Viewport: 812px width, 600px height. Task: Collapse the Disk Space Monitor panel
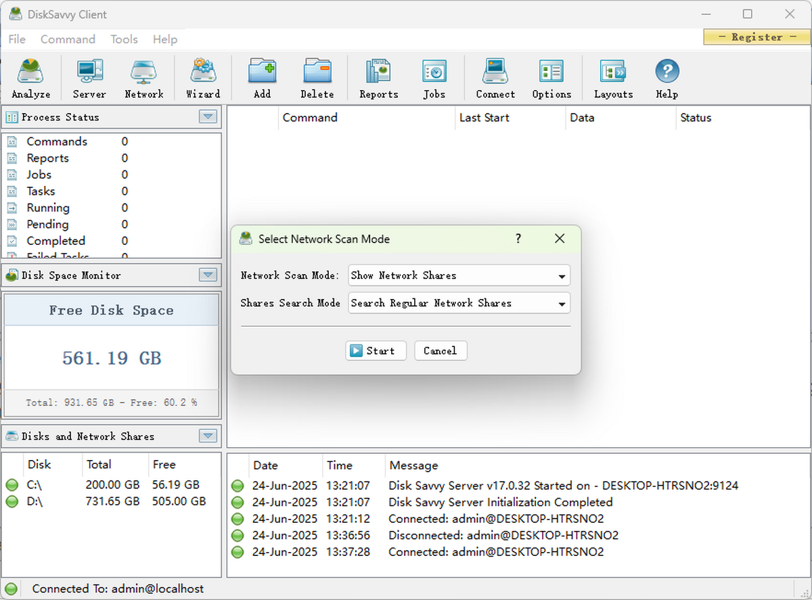[x=208, y=275]
